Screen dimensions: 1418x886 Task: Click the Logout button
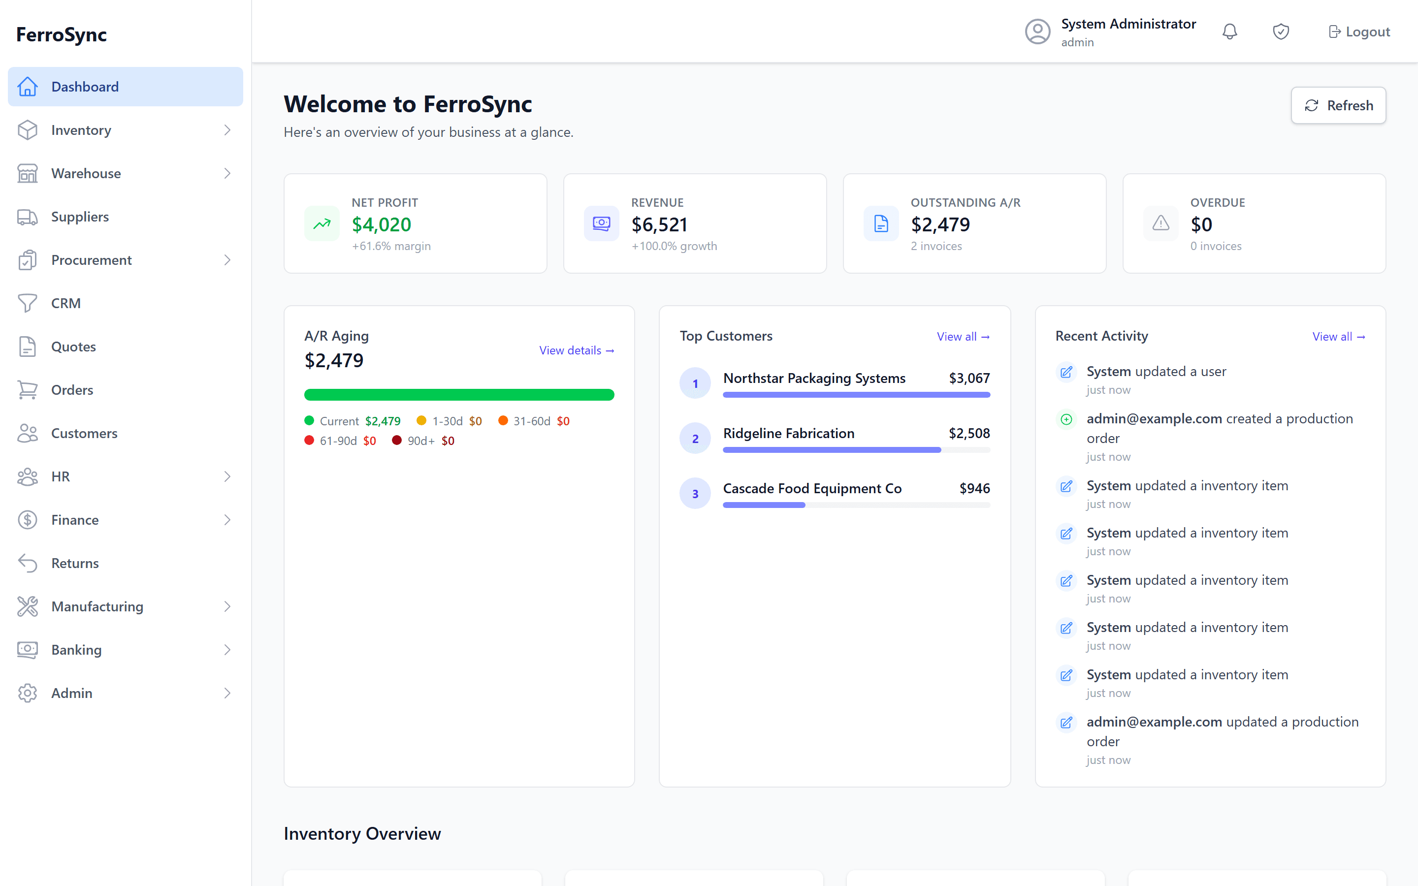pos(1359,32)
